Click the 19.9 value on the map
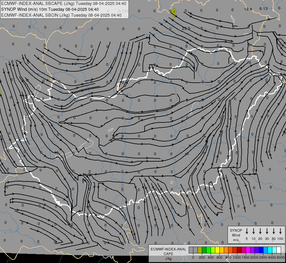The width and height of the screenshot is (286, 263). pos(248,9)
